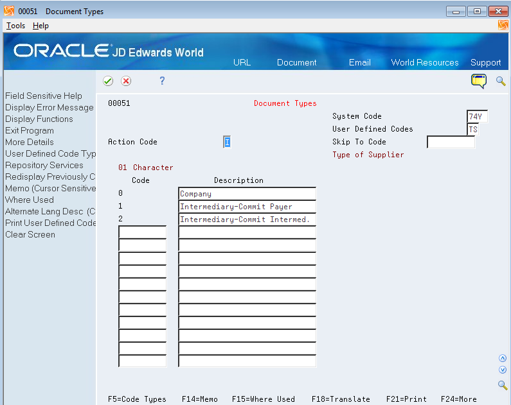Select Redisplay Previously Changed option
The image size is (511, 405).
[x=51, y=177]
